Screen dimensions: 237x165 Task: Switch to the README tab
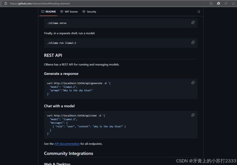[48, 12]
